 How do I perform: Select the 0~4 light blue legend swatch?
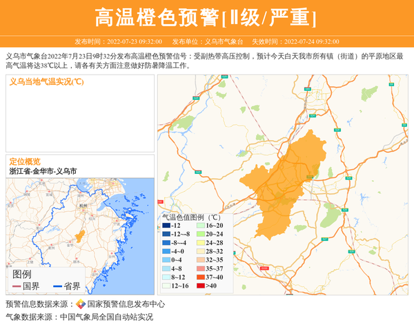[x=166, y=260]
